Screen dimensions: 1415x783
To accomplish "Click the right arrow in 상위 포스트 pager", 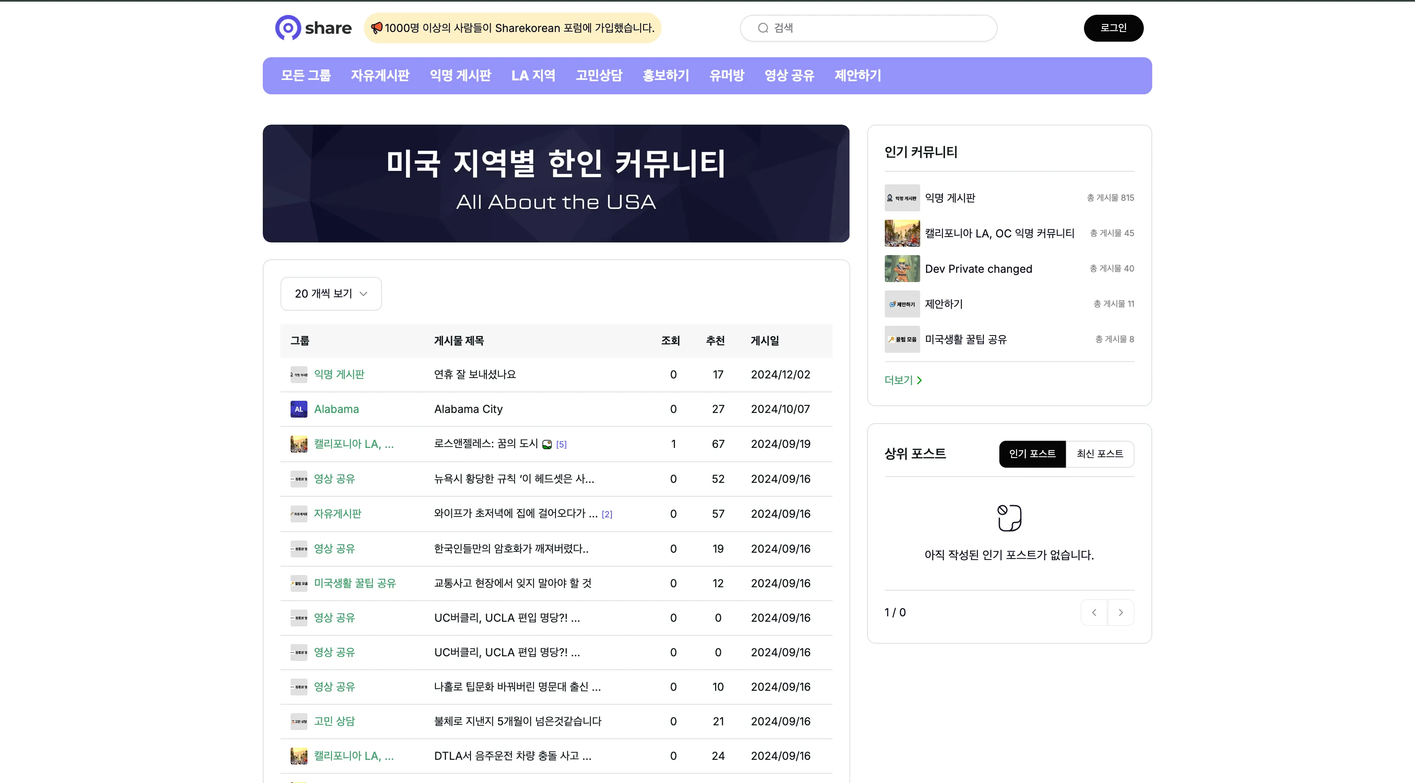I will tap(1121, 612).
